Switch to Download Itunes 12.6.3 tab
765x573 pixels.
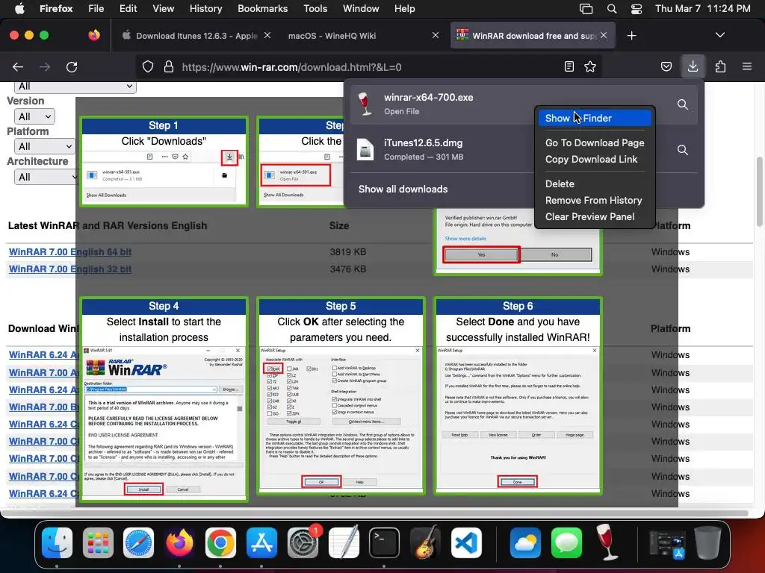[195, 36]
